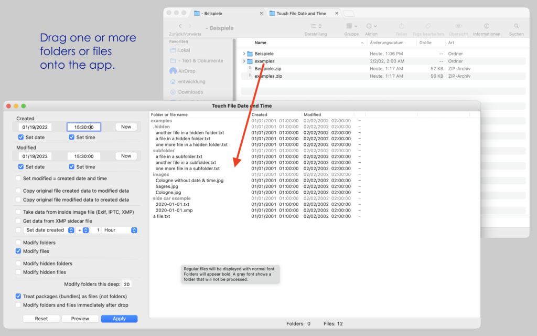
Task: Edit the Created date field 01/19/2022
Action: [x=35, y=127]
